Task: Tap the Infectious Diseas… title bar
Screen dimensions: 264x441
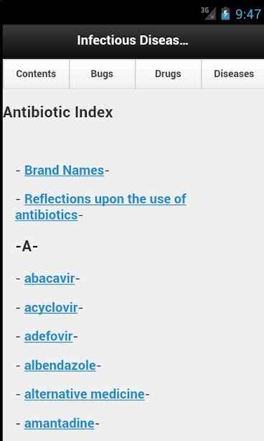Action: click(133, 41)
